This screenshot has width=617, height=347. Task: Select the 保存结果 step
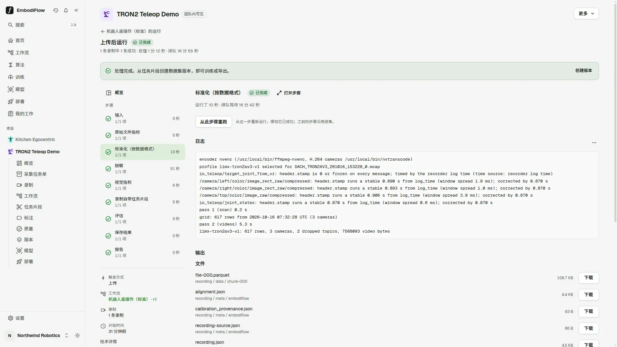click(143, 236)
